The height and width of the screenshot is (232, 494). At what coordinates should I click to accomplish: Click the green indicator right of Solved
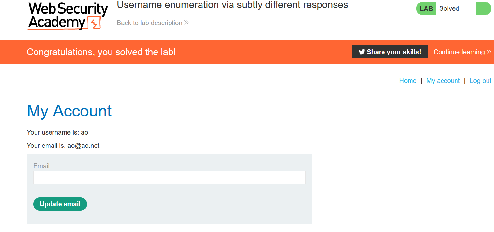[x=484, y=9]
